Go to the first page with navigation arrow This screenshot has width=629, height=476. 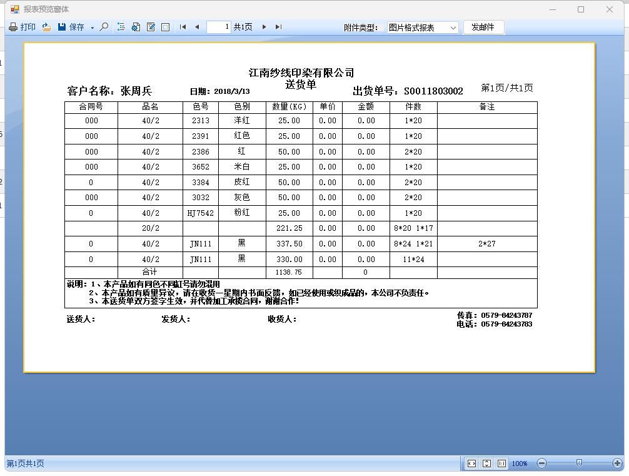[183, 27]
